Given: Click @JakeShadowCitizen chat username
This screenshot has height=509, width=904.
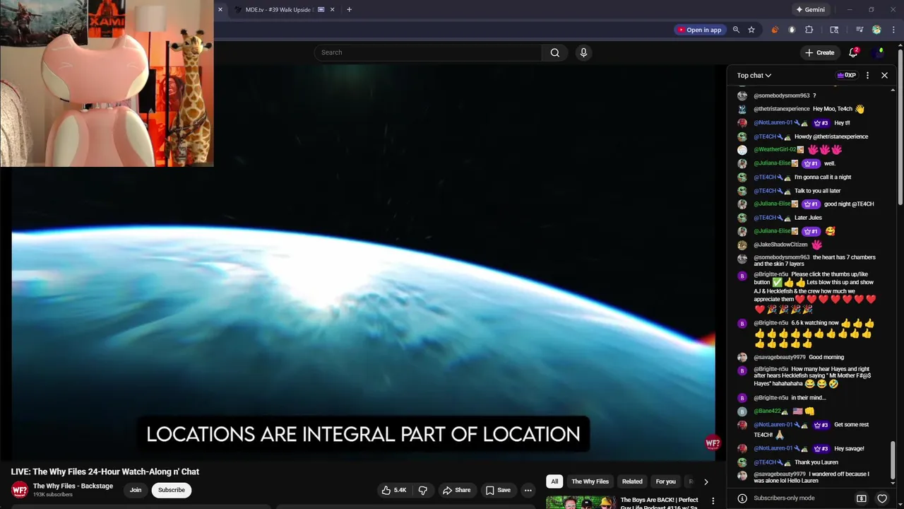Looking at the screenshot, I should pos(780,245).
